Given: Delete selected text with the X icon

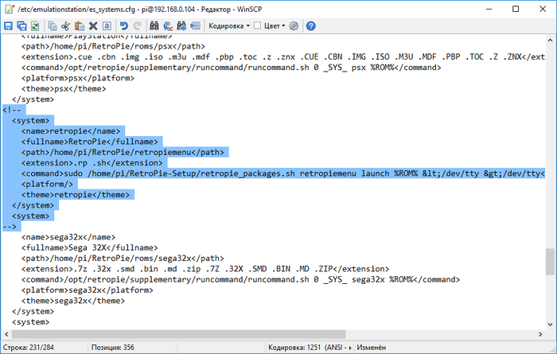Looking at the screenshot, I should point(92,25).
